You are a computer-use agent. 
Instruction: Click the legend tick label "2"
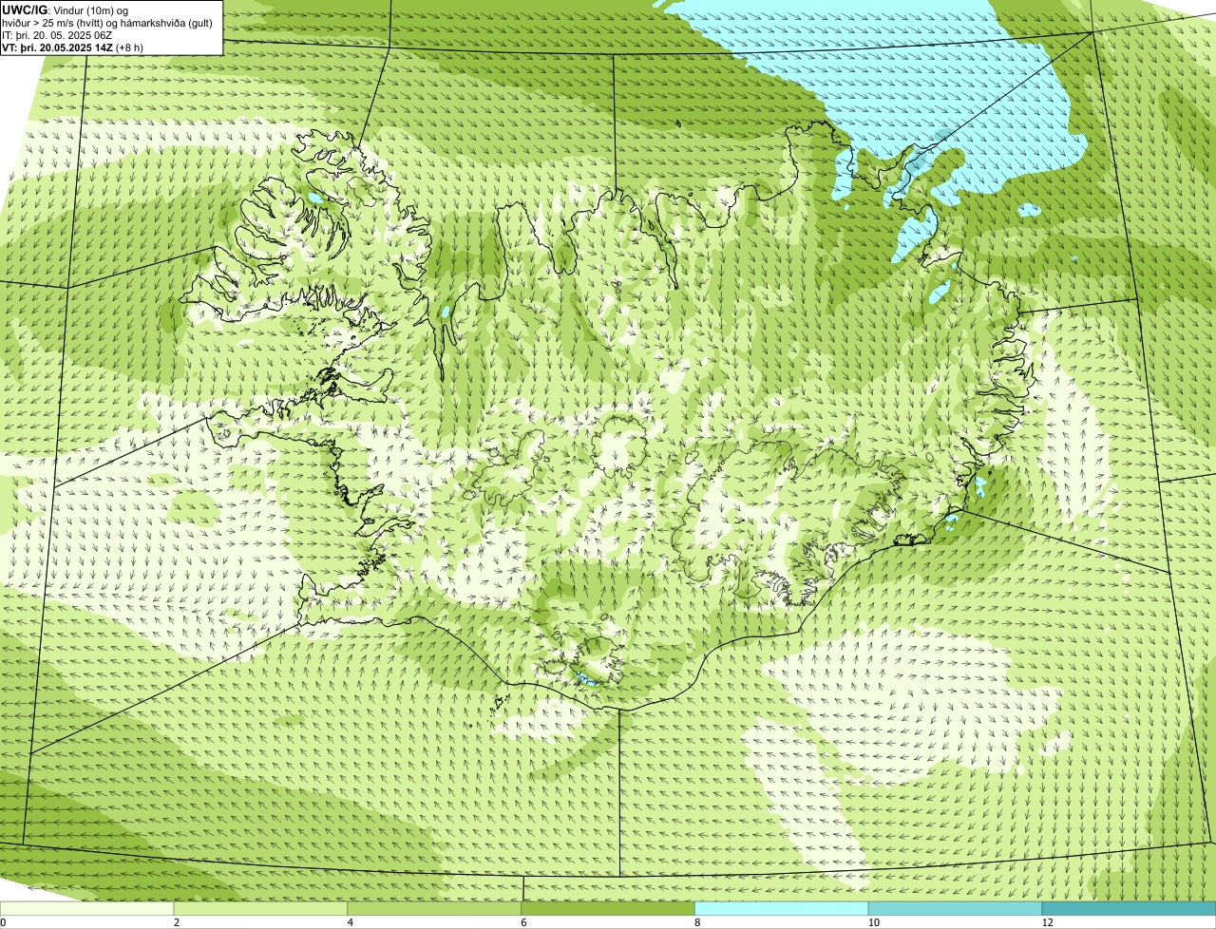[x=177, y=922]
